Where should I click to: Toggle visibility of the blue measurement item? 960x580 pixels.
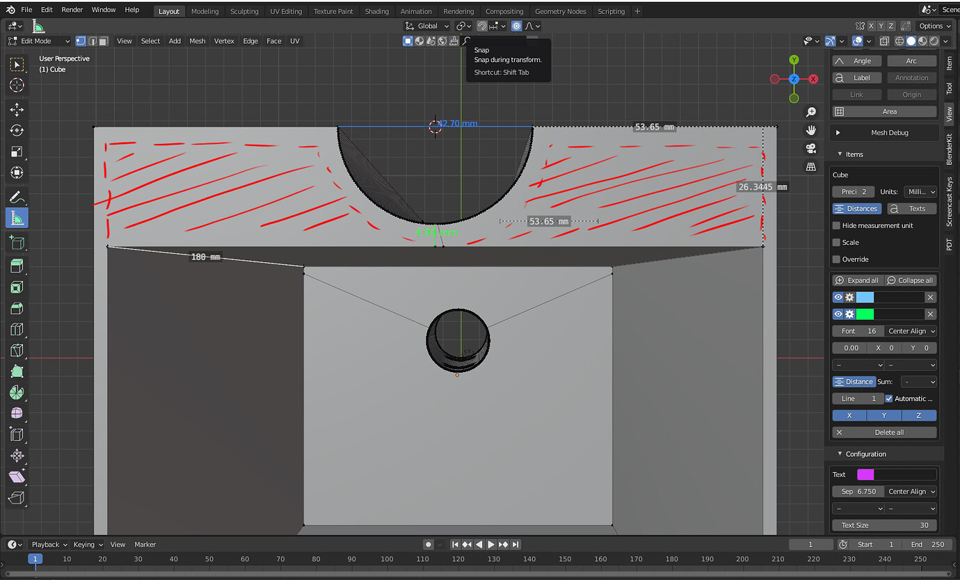tap(838, 297)
